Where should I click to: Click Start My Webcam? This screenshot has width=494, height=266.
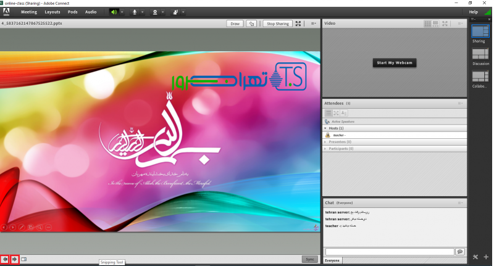[x=394, y=63]
